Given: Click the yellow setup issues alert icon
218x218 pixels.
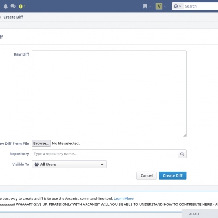Looking at the screenshot, I should (x=21, y=7).
